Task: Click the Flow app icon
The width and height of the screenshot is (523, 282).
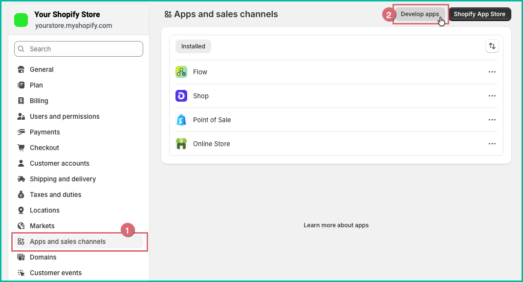Action: tap(181, 72)
